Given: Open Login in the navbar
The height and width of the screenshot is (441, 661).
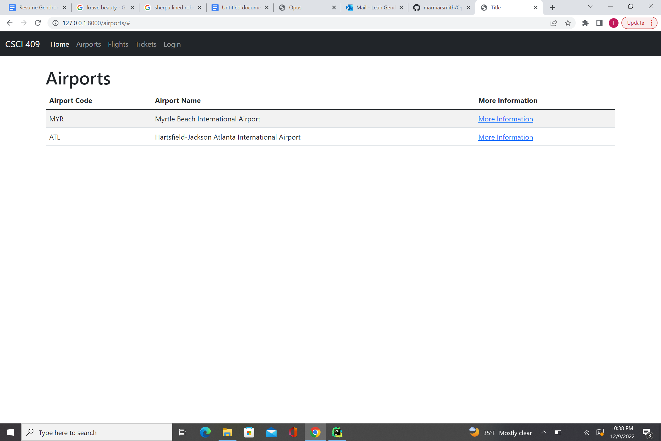Looking at the screenshot, I should point(172,44).
